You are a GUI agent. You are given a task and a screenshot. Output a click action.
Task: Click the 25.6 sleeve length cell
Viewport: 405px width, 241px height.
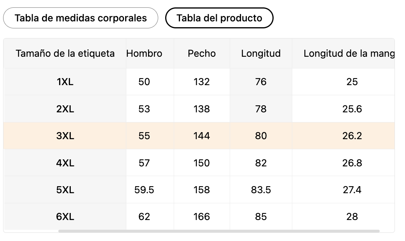coord(352,109)
